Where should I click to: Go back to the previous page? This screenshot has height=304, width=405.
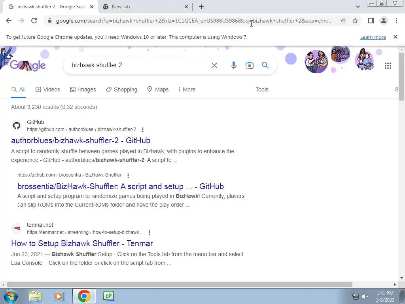coord(9,21)
